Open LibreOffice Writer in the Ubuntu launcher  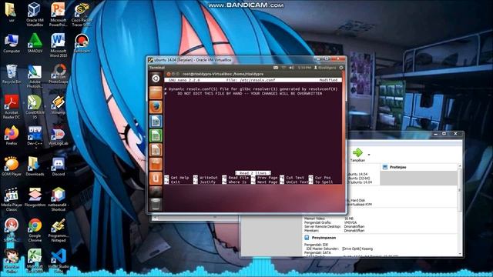point(156,122)
